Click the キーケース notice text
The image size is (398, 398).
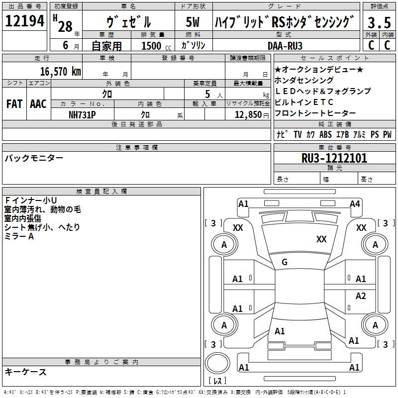click(26, 372)
